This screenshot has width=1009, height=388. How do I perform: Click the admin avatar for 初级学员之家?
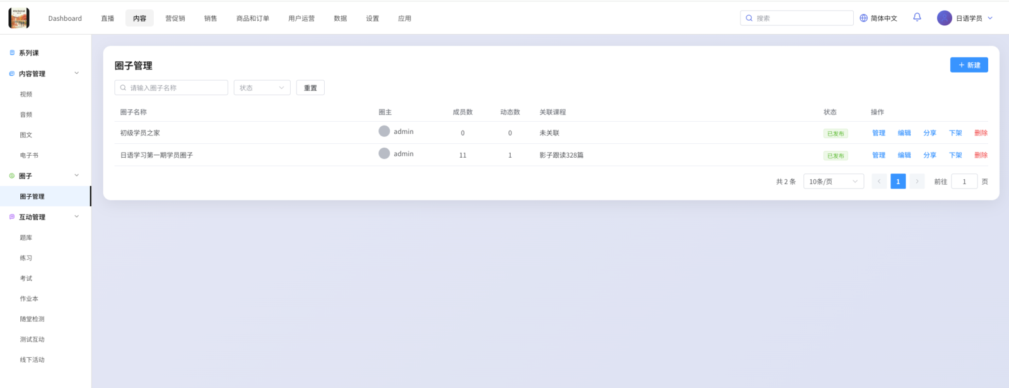coord(384,131)
